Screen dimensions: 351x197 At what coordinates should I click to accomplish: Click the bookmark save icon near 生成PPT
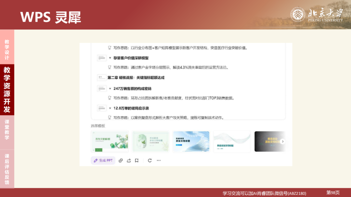137,160
